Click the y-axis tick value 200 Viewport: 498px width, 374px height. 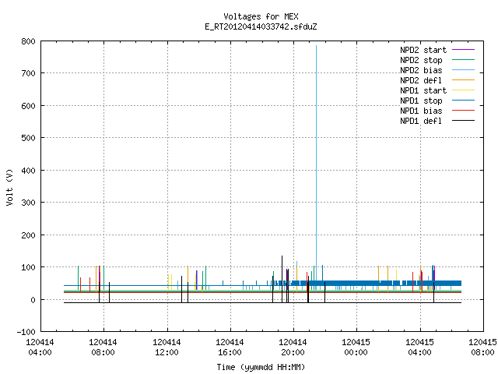click(x=28, y=235)
